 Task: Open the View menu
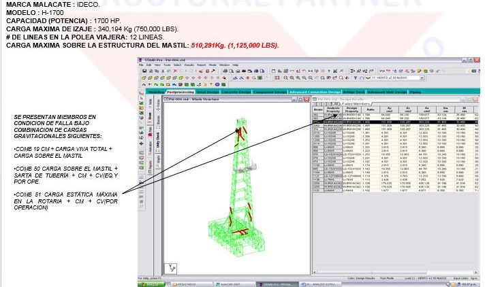click(x=157, y=65)
